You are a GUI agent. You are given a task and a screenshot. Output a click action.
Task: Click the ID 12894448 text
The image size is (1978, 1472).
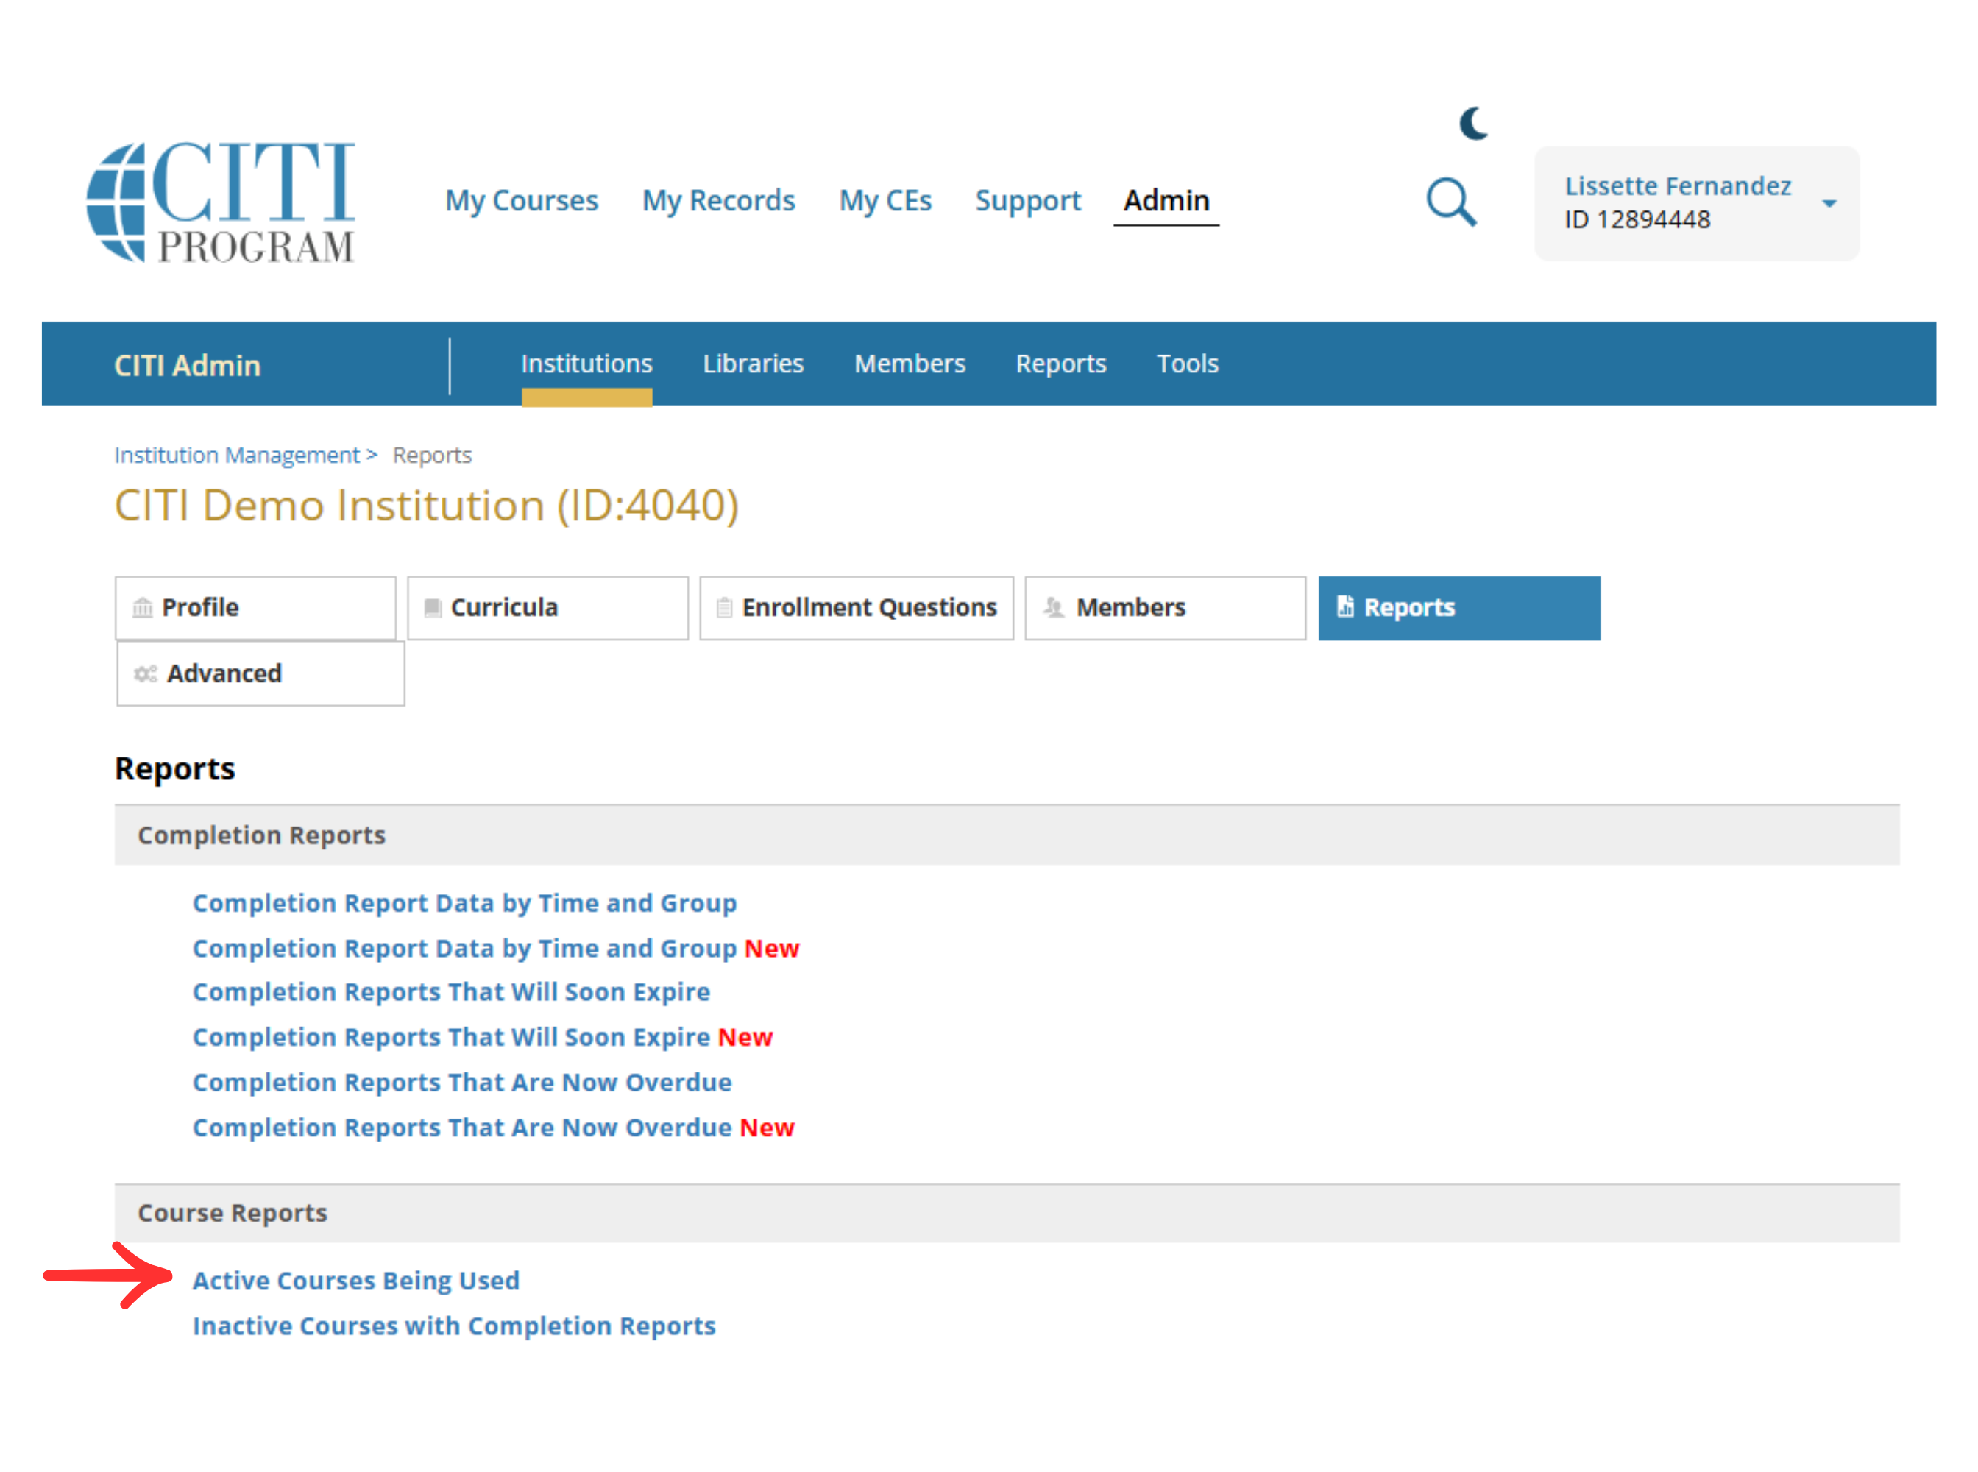point(1637,219)
